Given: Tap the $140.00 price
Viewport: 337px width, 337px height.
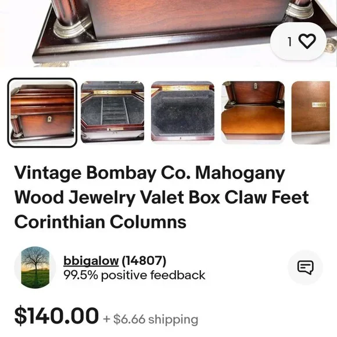Looking at the screenshot, I should 56,316.
